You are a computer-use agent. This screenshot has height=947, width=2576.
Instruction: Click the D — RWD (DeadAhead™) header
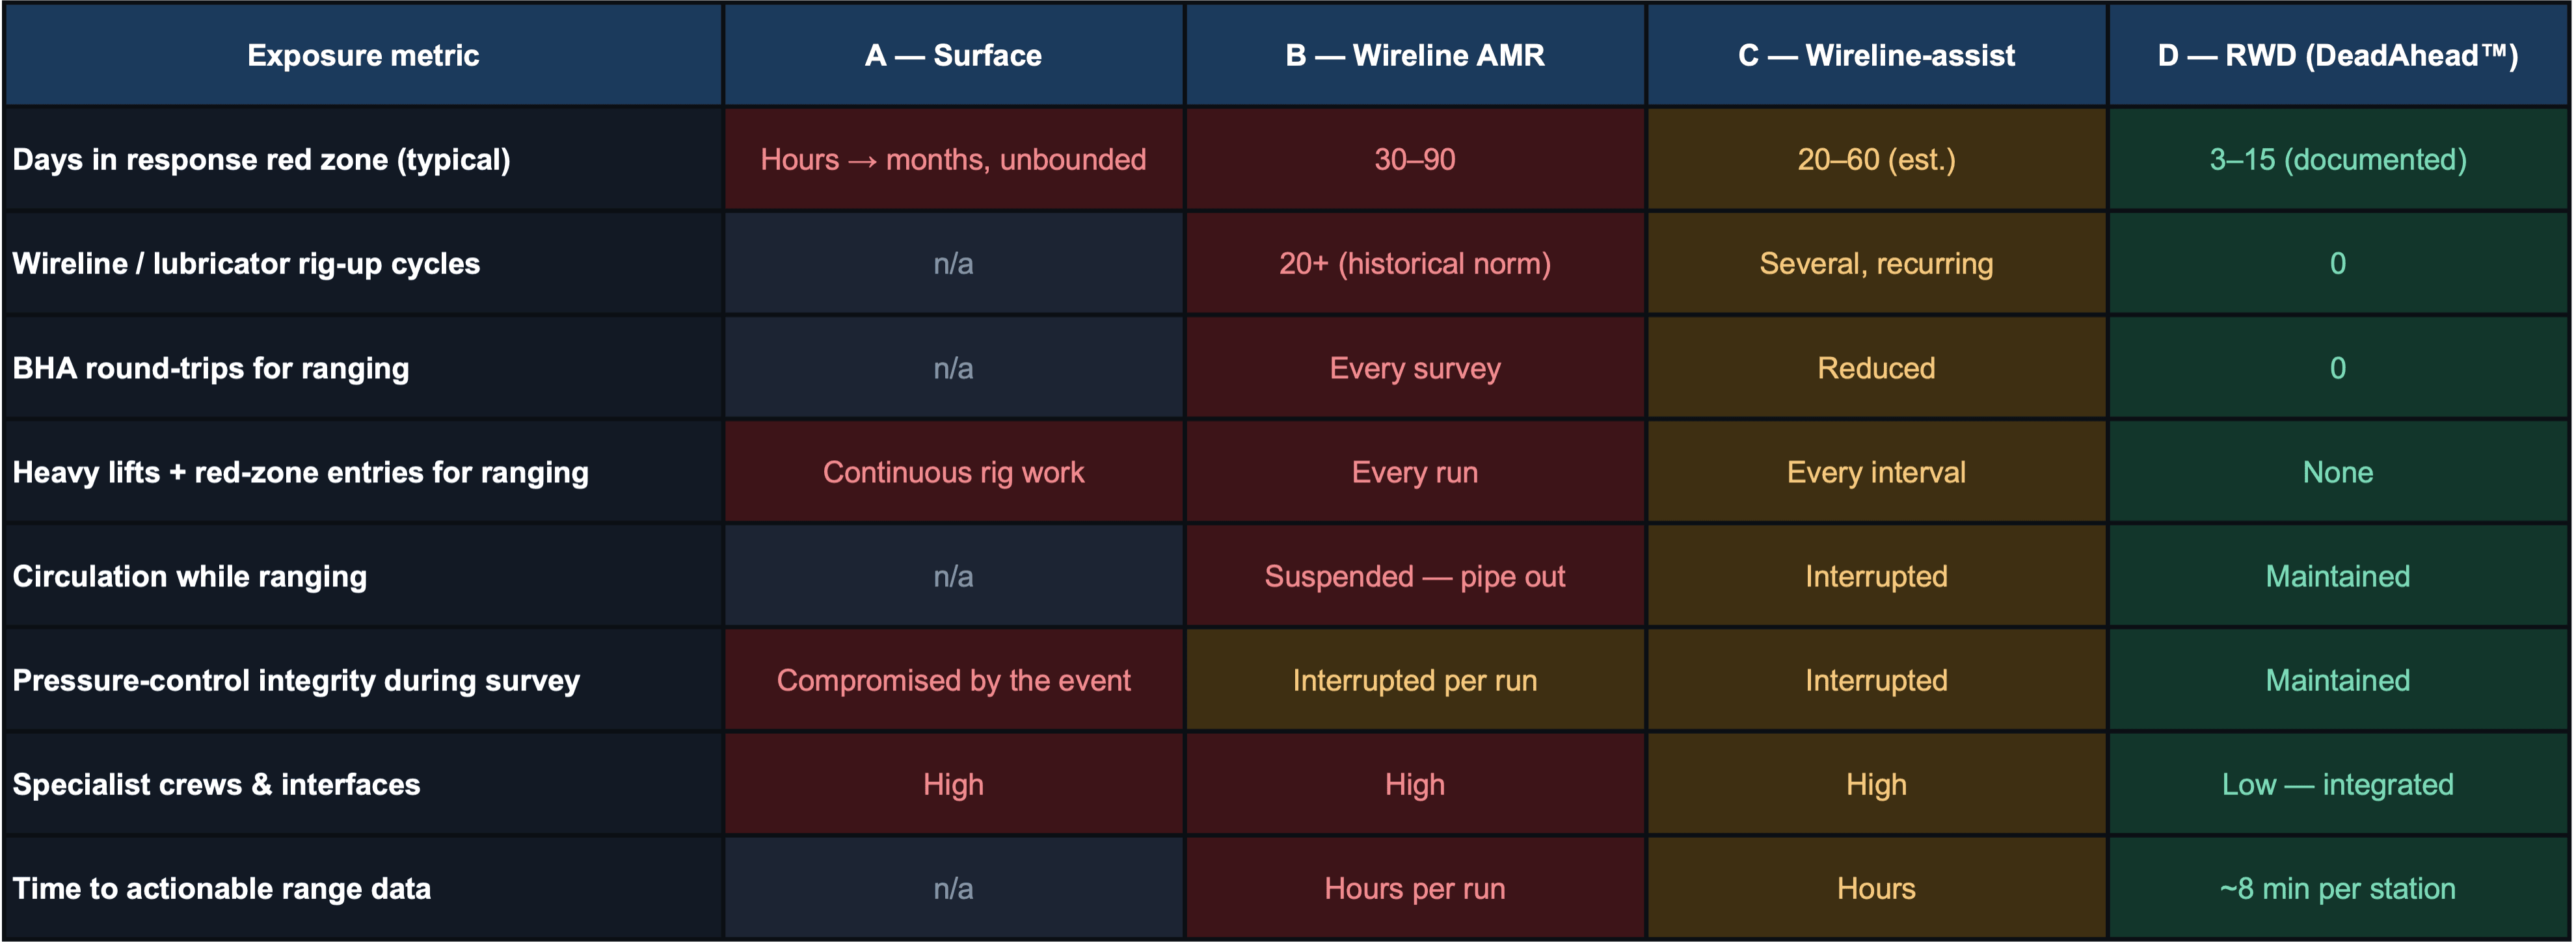click(x=2338, y=55)
